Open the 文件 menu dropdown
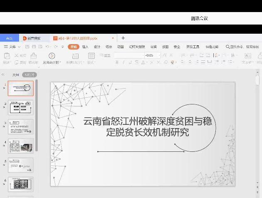Image resolution: width=262 pixels, height=198 pixels. (x=12, y=47)
